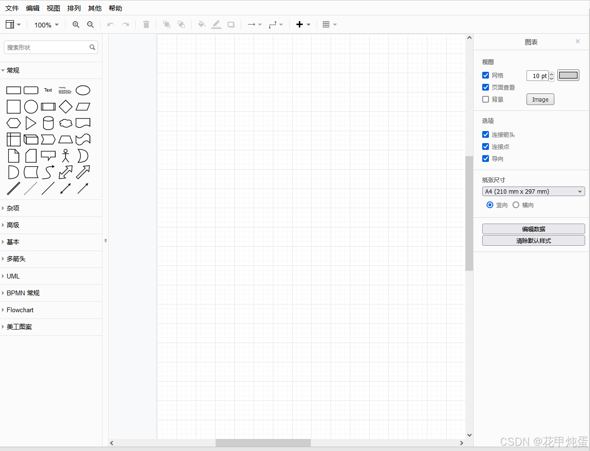Select the 横向 (landscape) radio button
The width and height of the screenshot is (590, 451).
(x=515, y=205)
